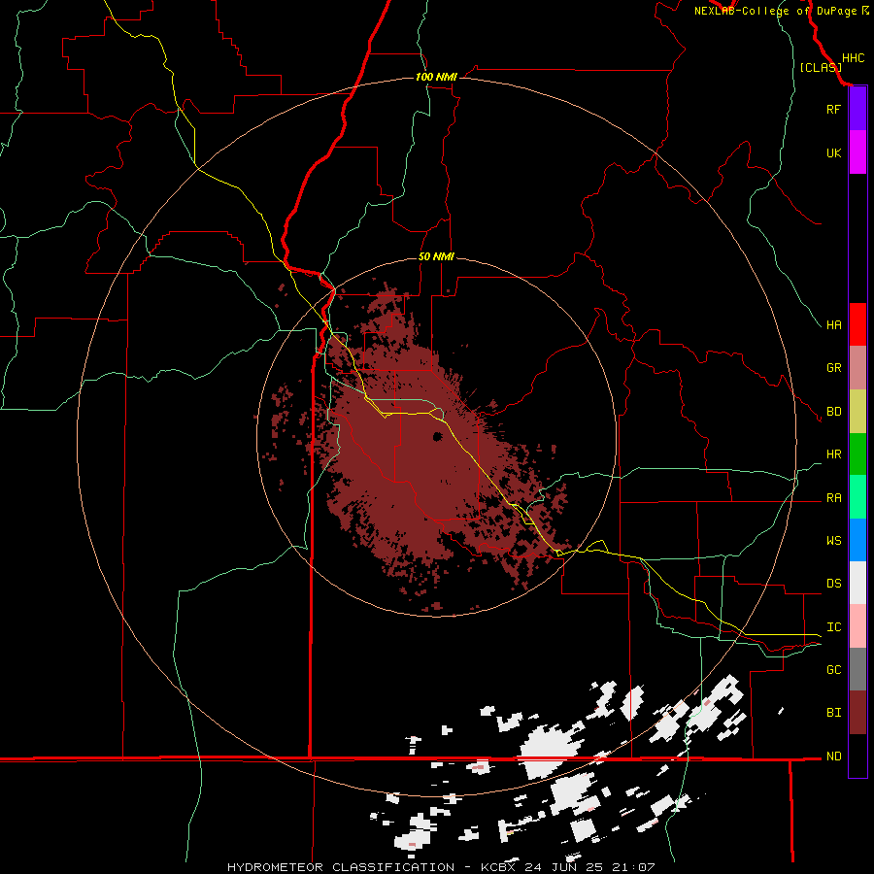Click the GC legend label
874x874 pixels.
[x=833, y=670]
